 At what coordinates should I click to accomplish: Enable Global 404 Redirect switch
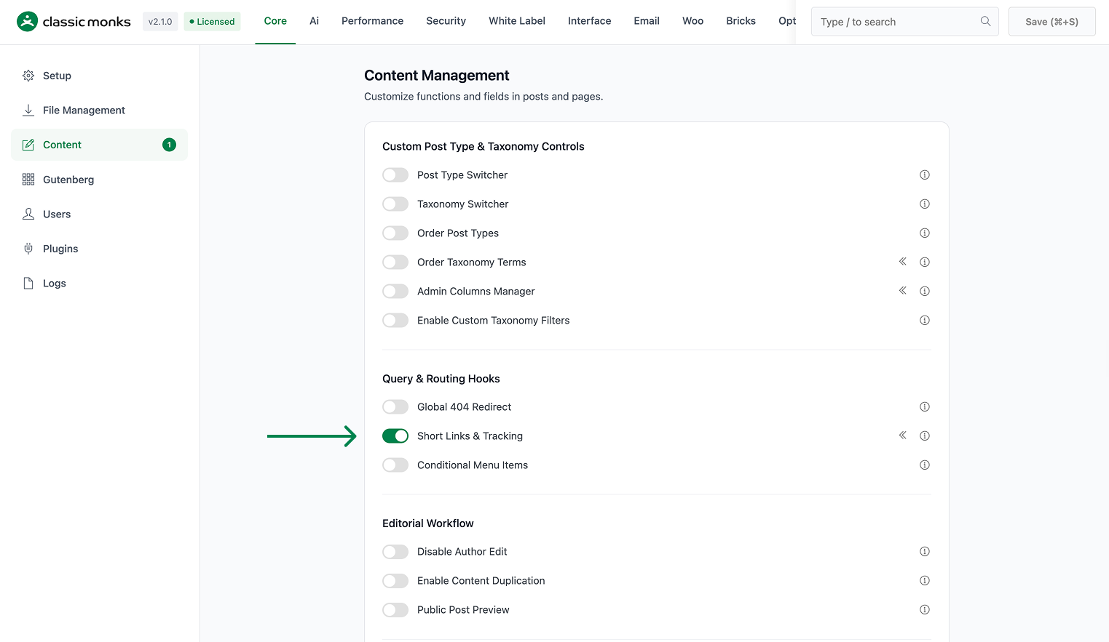click(x=395, y=407)
